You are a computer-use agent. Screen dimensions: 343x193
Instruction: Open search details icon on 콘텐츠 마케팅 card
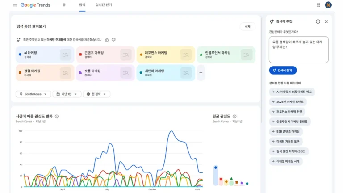click(x=126, y=55)
